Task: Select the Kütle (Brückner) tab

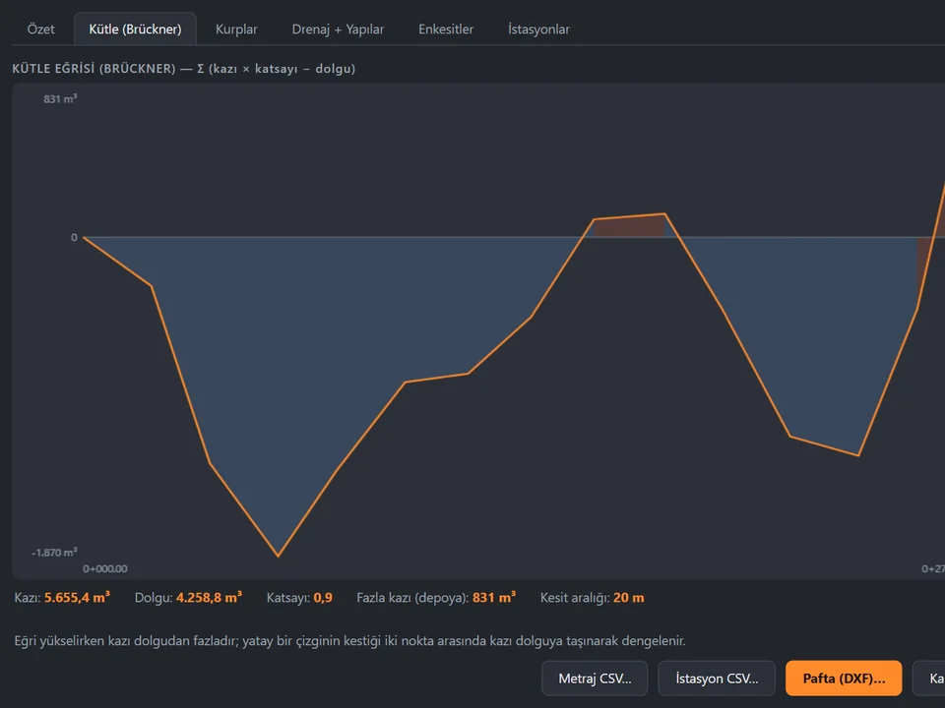Action: point(135,29)
